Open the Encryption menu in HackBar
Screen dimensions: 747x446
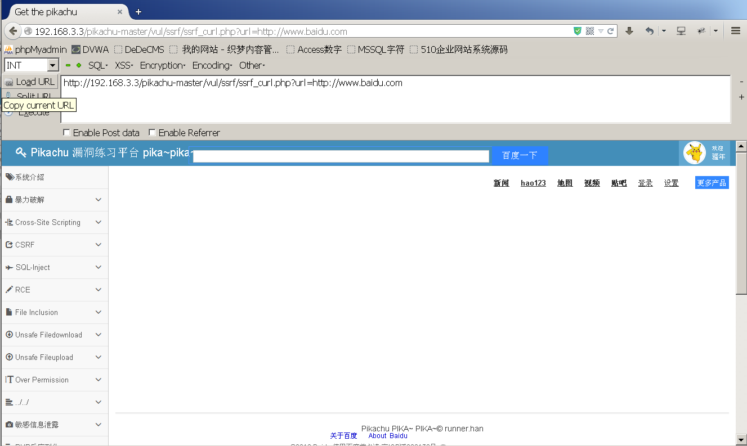(163, 65)
